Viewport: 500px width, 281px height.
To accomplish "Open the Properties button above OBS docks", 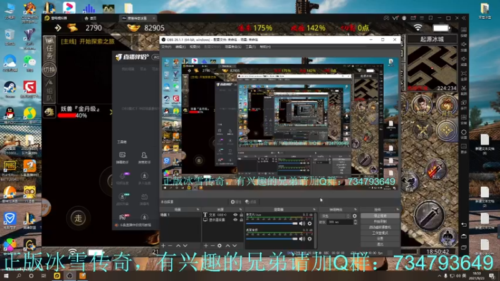I will pos(236,202).
